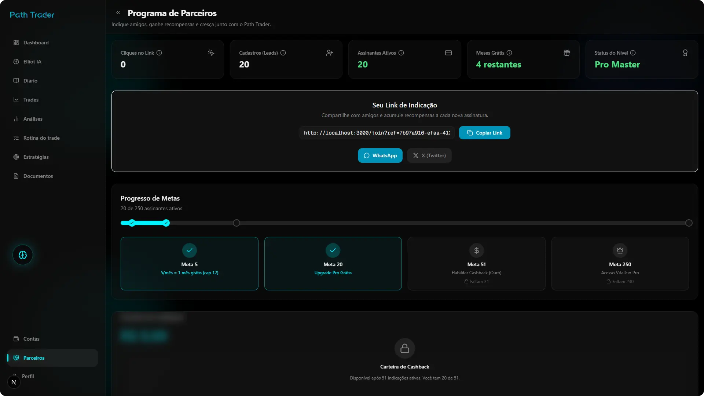Open Análises from the sidebar
Screen dimensions: 704x396
tap(33, 118)
